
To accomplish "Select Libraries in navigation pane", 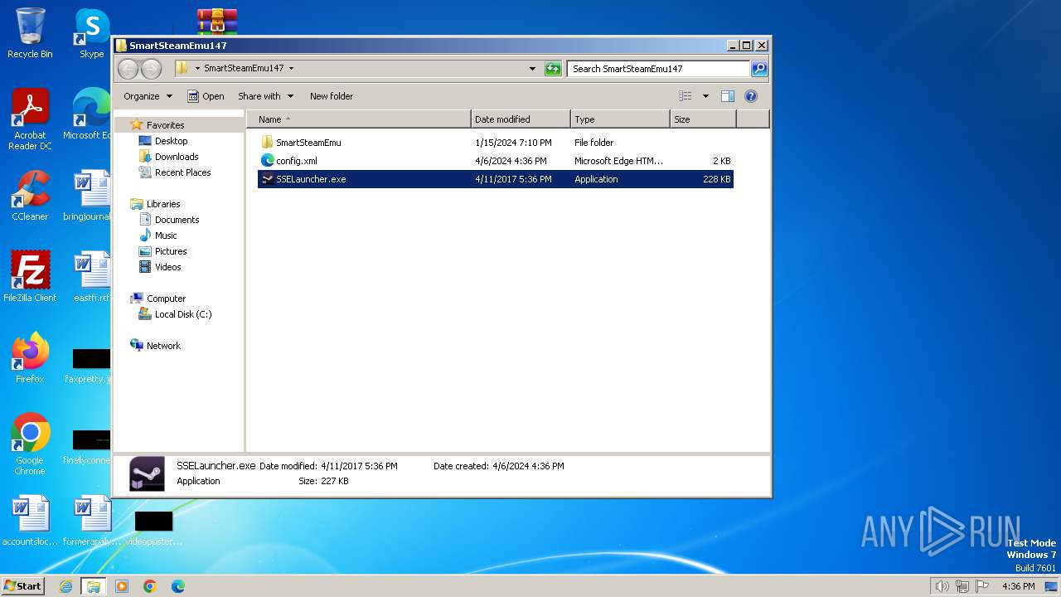I will (163, 204).
